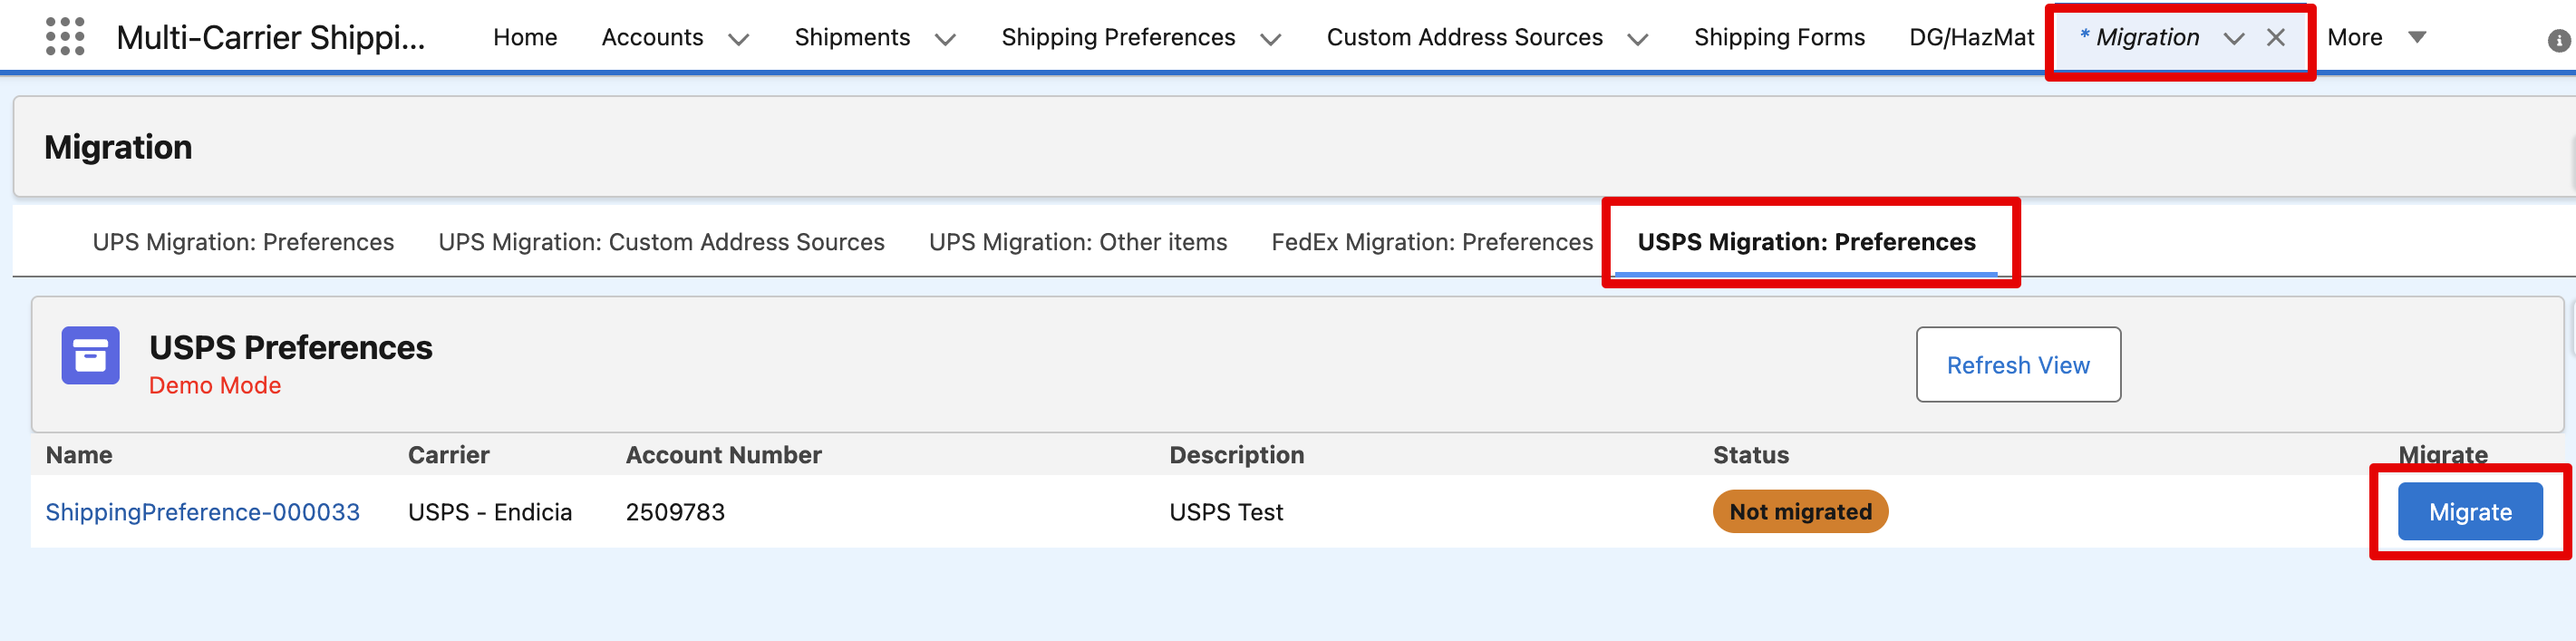Open the Shipping Forms tab
The image size is (2576, 641).
[1779, 38]
